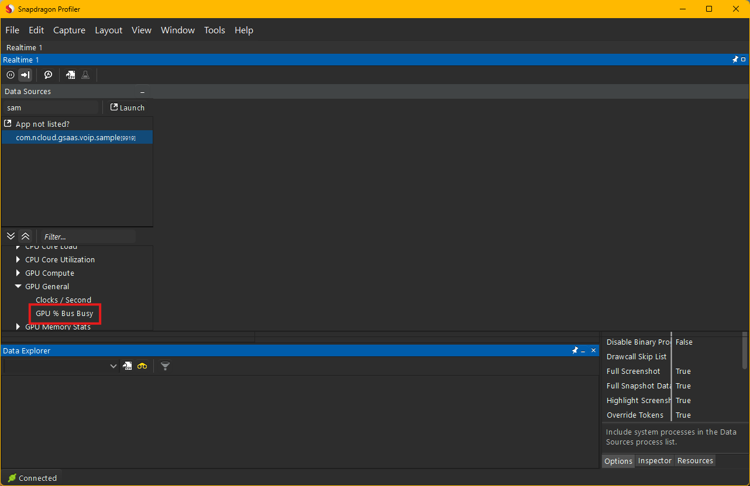
Task: Click the Disable Binary Prog False value
Action: coord(684,342)
